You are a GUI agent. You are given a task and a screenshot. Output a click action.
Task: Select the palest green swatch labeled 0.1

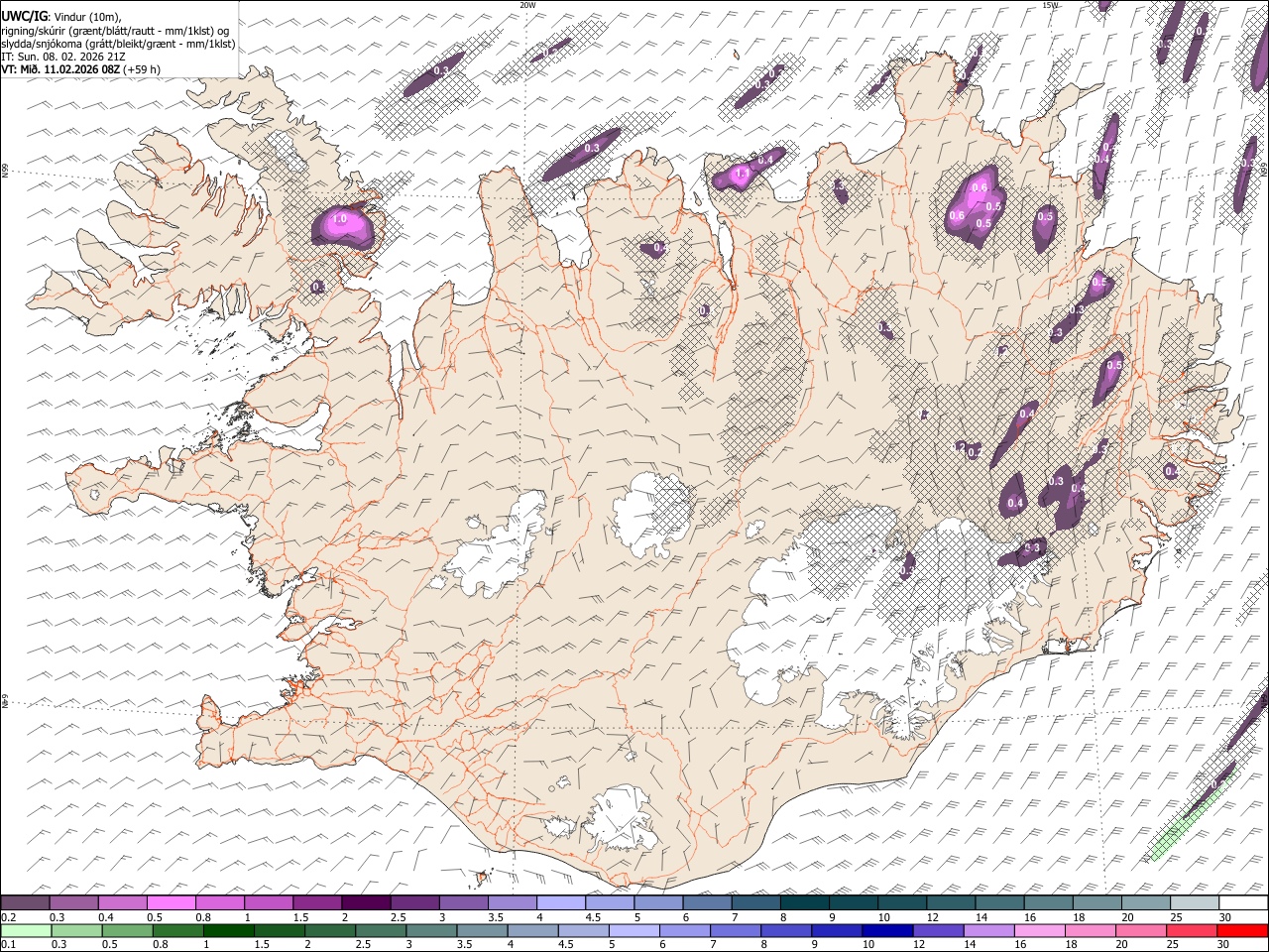tap(27, 930)
